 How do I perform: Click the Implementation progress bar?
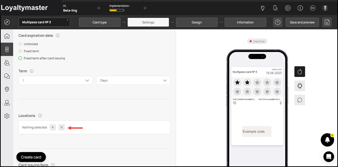pyautogui.click(x=116, y=10)
